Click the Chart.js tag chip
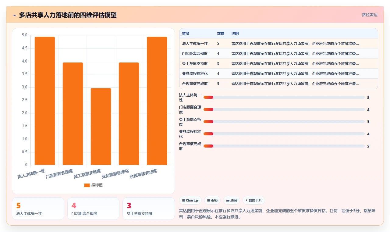The image size is (390, 232). tap(190, 200)
